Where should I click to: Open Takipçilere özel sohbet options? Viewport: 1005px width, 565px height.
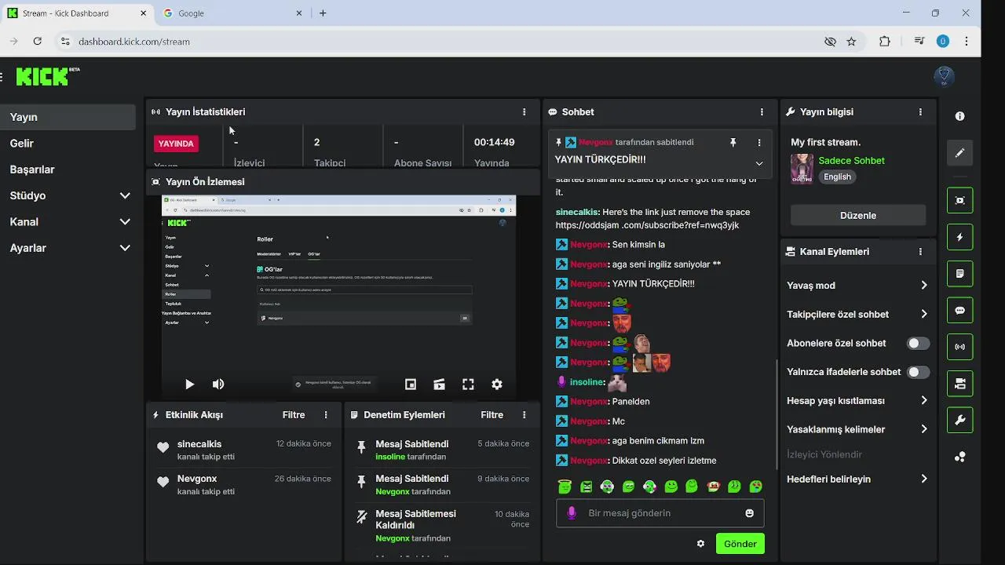tap(857, 315)
